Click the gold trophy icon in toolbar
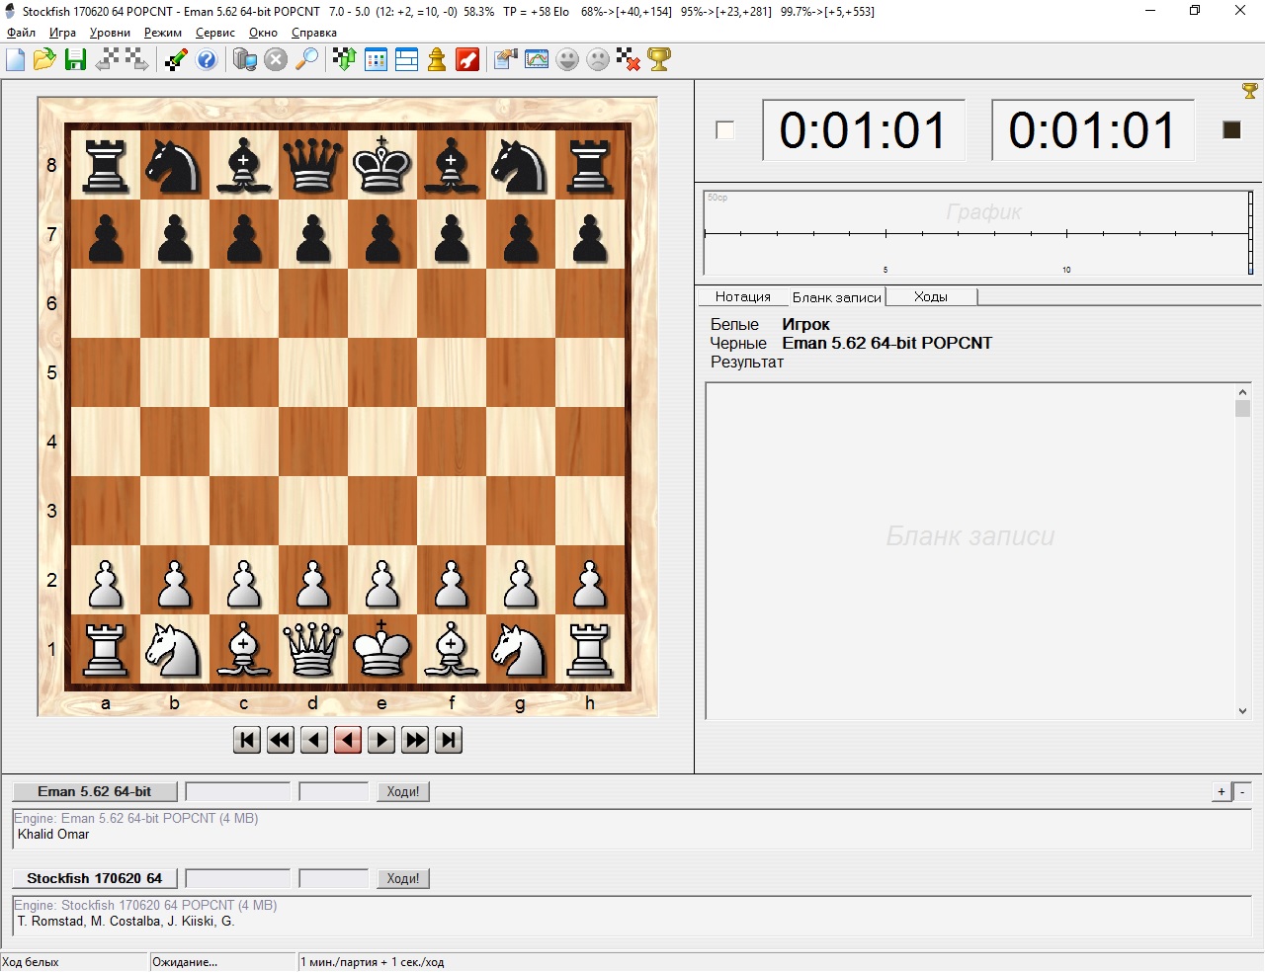 tap(659, 60)
